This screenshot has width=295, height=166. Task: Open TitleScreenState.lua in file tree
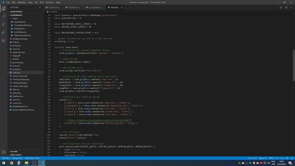(x=22, y=36)
